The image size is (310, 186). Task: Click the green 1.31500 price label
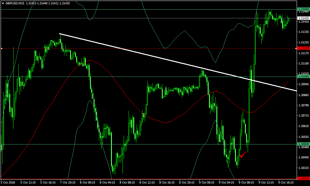(x=303, y=9)
